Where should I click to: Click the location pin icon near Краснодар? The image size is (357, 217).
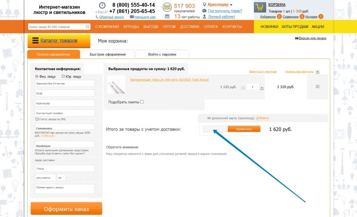(x=204, y=5)
